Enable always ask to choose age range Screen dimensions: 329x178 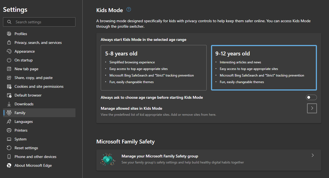pyautogui.click(x=311, y=97)
